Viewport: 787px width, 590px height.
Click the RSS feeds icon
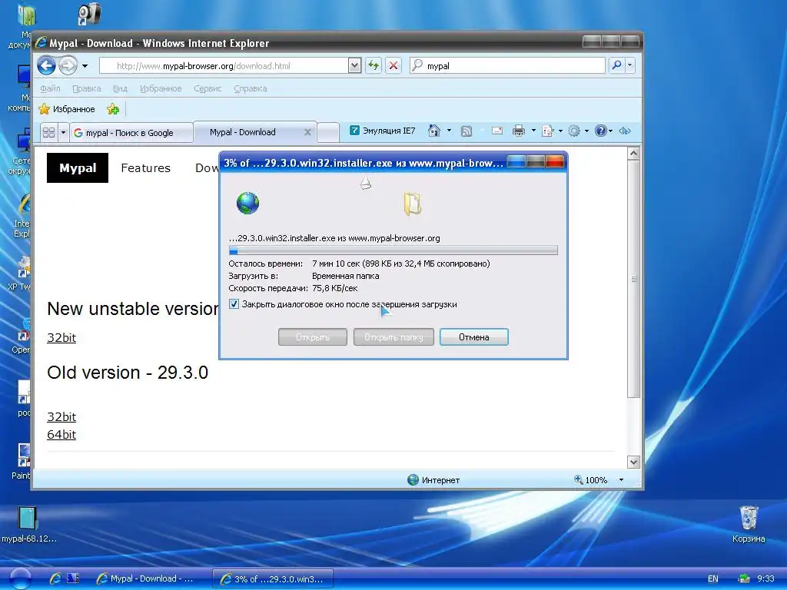coord(467,131)
